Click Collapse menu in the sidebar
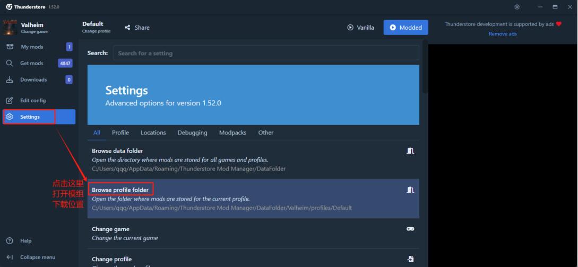Screen dimensions: 578x267 39,257
